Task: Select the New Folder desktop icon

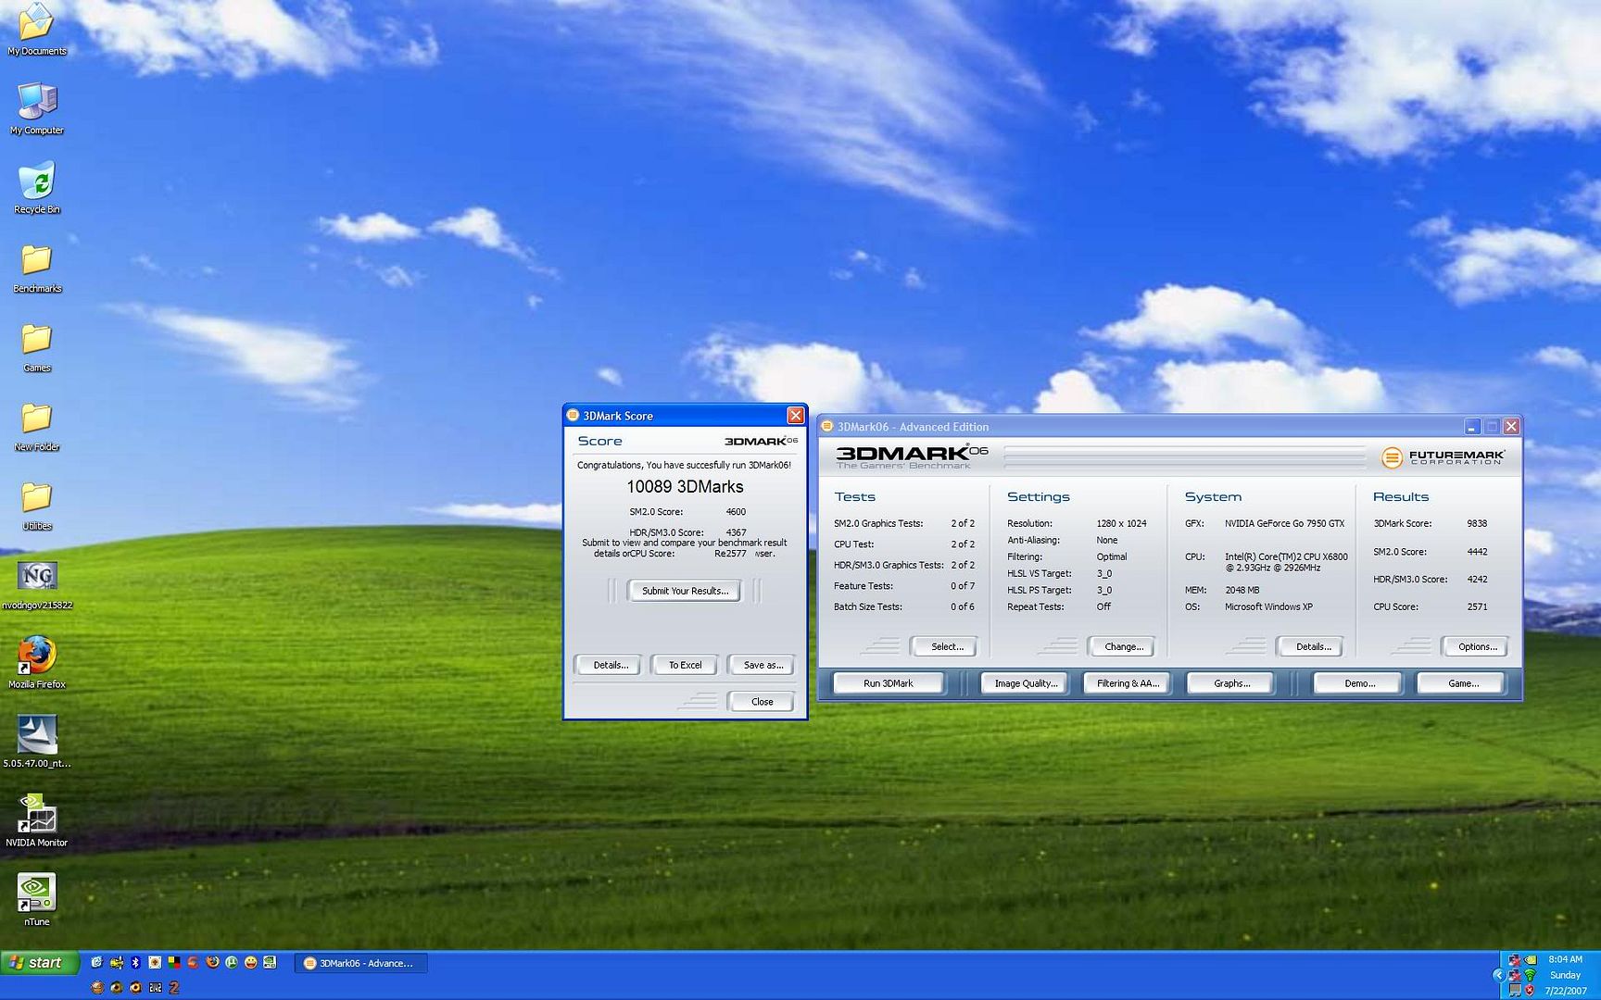Action: [37, 426]
